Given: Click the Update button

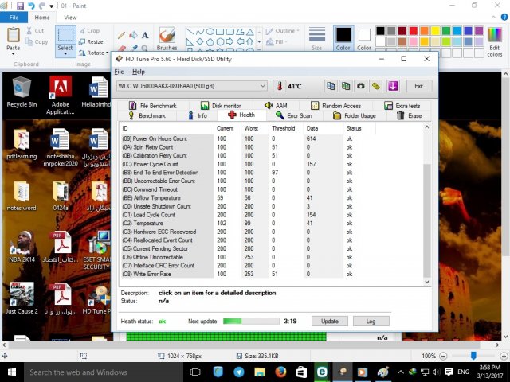Looking at the screenshot, I should pos(329,321).
